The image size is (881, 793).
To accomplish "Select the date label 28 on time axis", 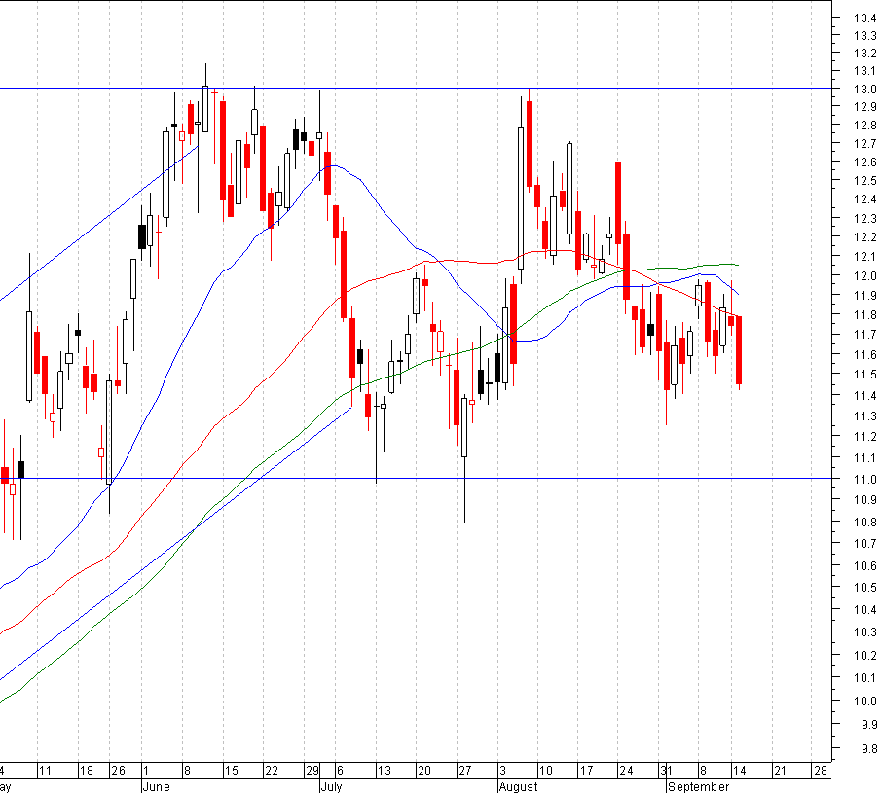I will click(x=821, y=770).
